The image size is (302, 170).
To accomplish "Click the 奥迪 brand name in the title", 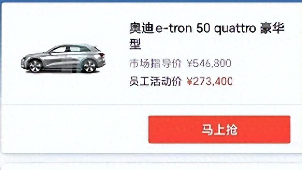I will click(141, 28).
